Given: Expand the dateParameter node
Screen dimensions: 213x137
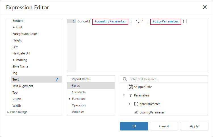Looking at the screenshot, I should [x=130, y=104].
